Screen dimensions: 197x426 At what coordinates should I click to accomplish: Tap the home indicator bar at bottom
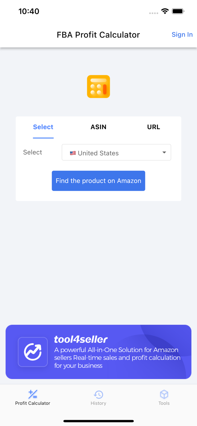98,421
